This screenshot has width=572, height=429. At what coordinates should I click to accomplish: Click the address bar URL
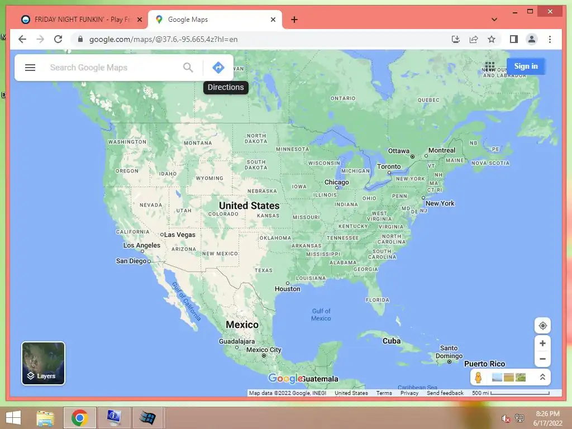coord(164,40)
